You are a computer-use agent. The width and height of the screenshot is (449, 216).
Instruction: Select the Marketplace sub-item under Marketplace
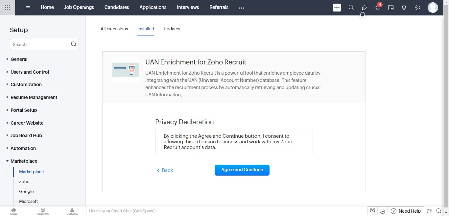click(x=32, y=172)
